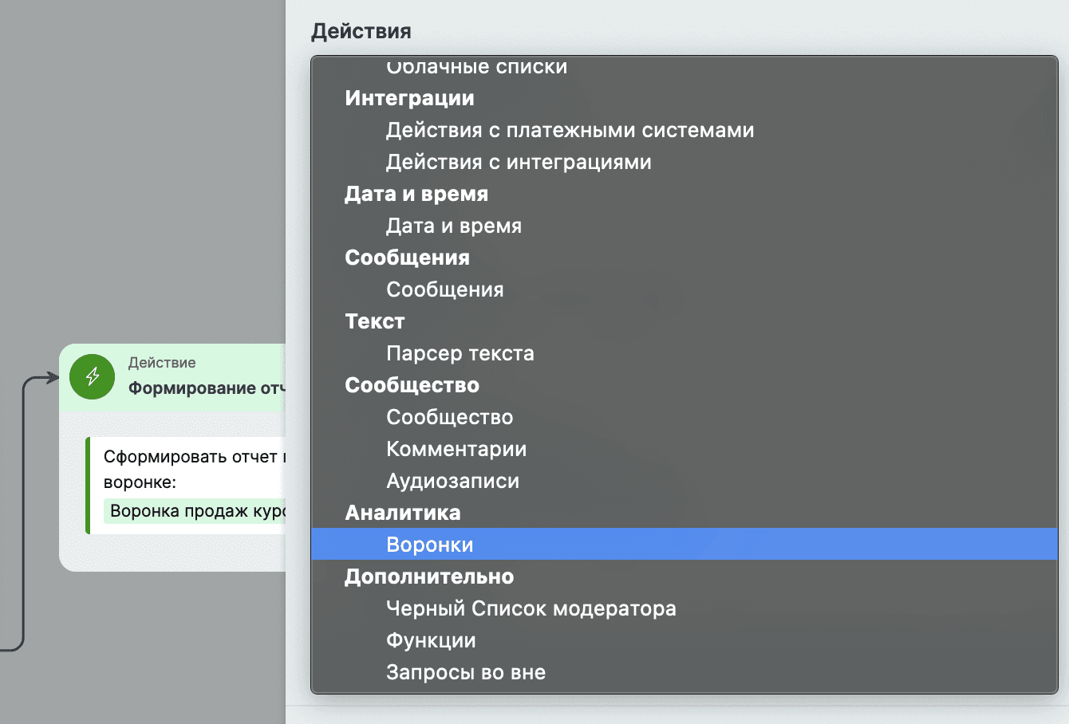Select Функции from dropdown list
The width and height of the screenshot is (1069, 724).
point(431,640)
